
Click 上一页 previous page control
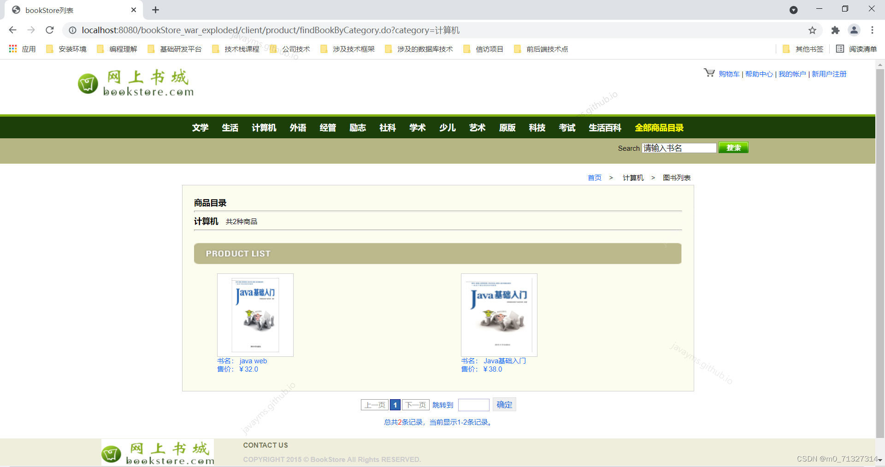click(x=374, y=404)
